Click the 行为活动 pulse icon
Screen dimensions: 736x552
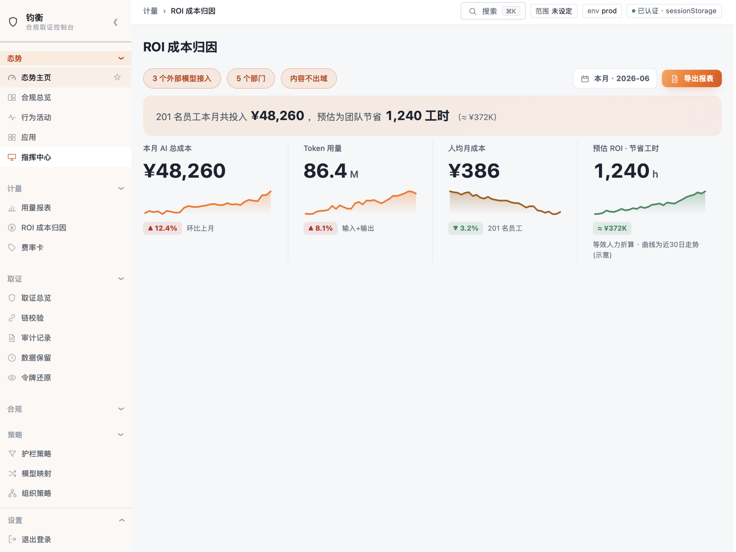(x=12, y=117)
